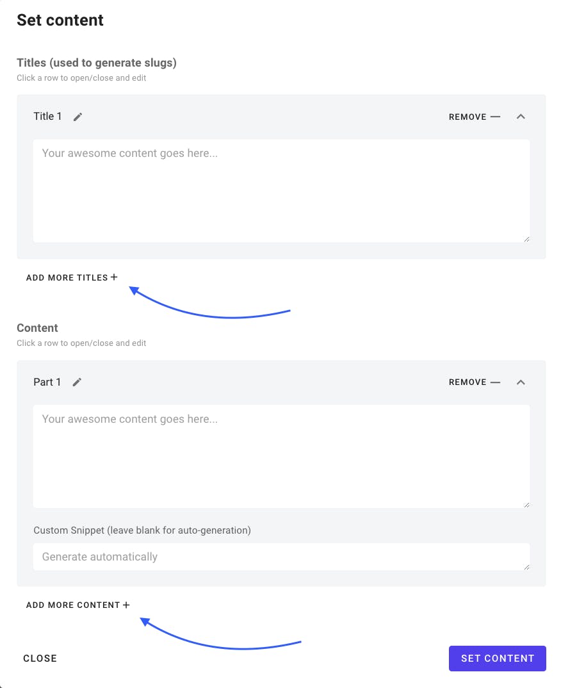Click the pencil icon to rename Title 1
The height and width of the screenshot is (688, 561).
pyautogui.click(x=77, y=117)
